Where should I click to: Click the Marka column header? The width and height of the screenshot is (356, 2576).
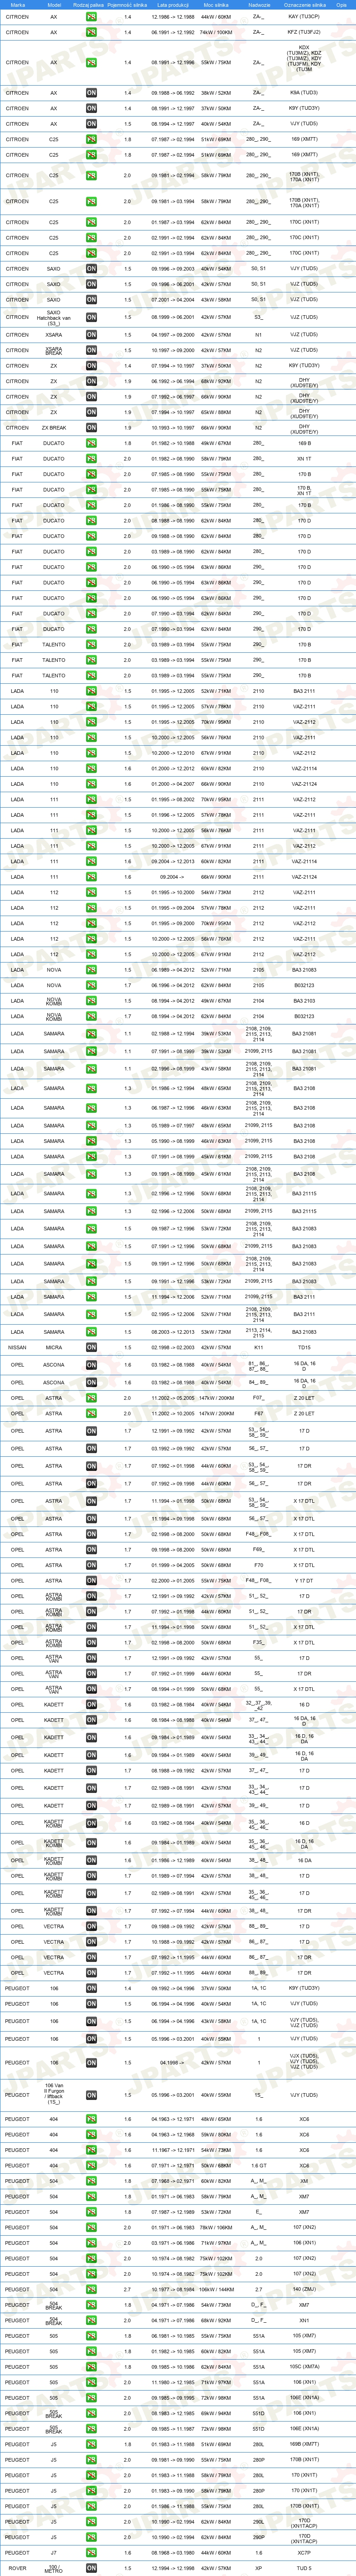(x=18, y=5)
